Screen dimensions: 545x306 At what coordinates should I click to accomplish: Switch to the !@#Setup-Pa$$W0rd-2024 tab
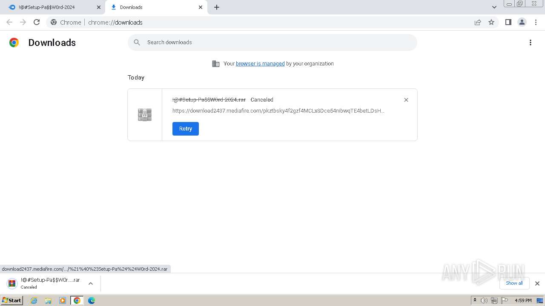(x=53, y=7)
